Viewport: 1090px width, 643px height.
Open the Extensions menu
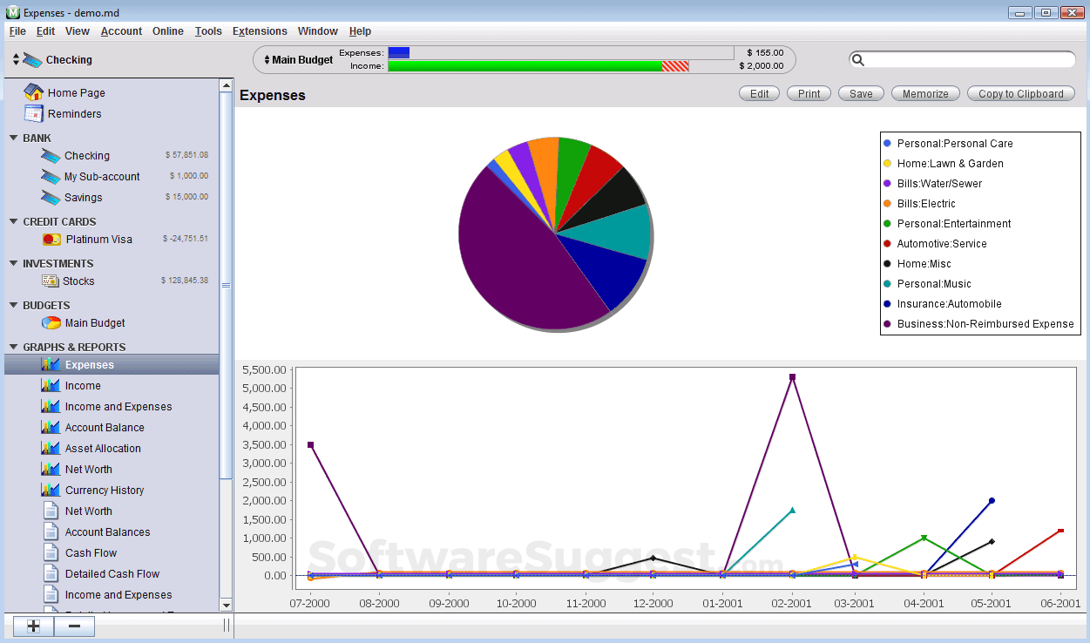(260, 31)
